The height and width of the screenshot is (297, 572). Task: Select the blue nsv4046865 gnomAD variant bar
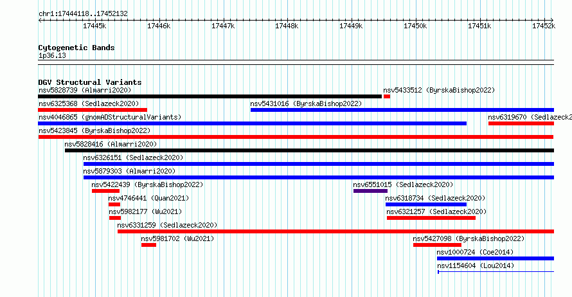(252, 123)
